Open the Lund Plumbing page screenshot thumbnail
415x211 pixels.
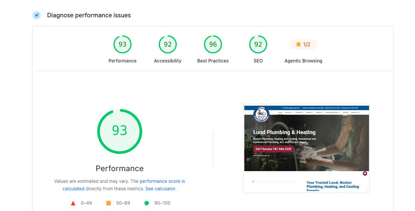pyautogui.click(x=306, y=149)
